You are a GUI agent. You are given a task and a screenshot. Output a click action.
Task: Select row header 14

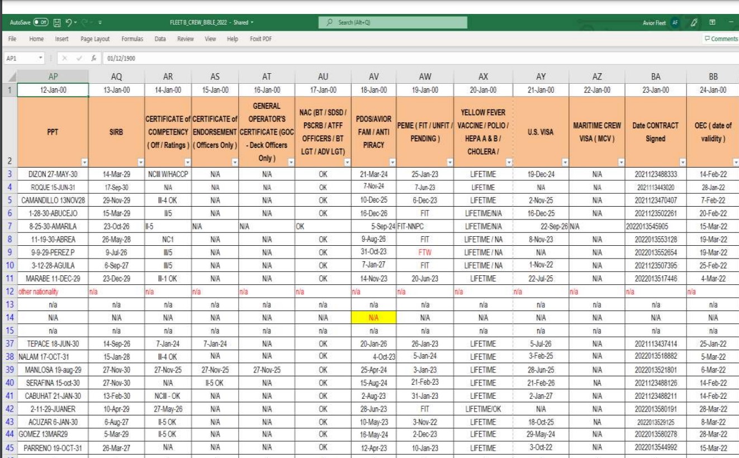click(x=8, y=317)
